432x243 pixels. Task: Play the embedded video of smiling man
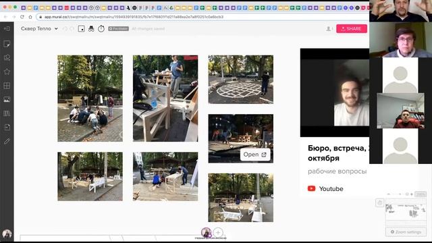tap(335, 92)
